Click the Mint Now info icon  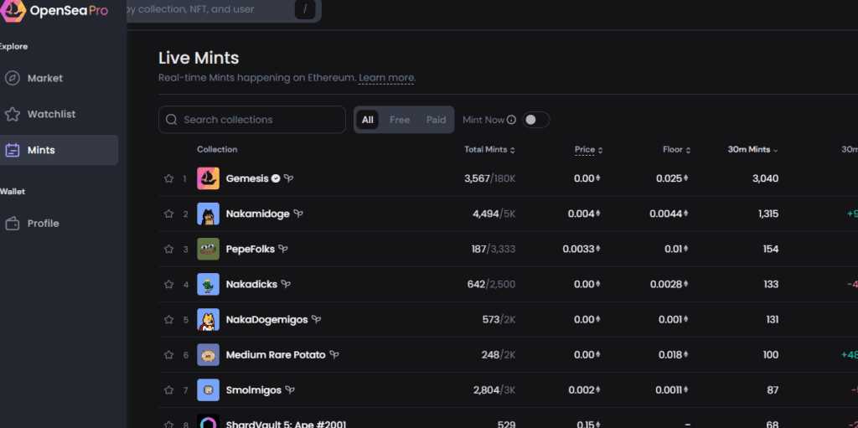pos(511,120)
